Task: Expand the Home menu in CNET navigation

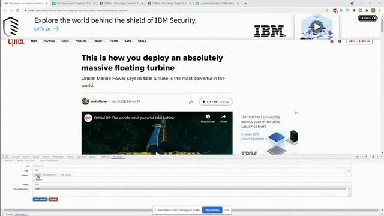Action: 115,41
